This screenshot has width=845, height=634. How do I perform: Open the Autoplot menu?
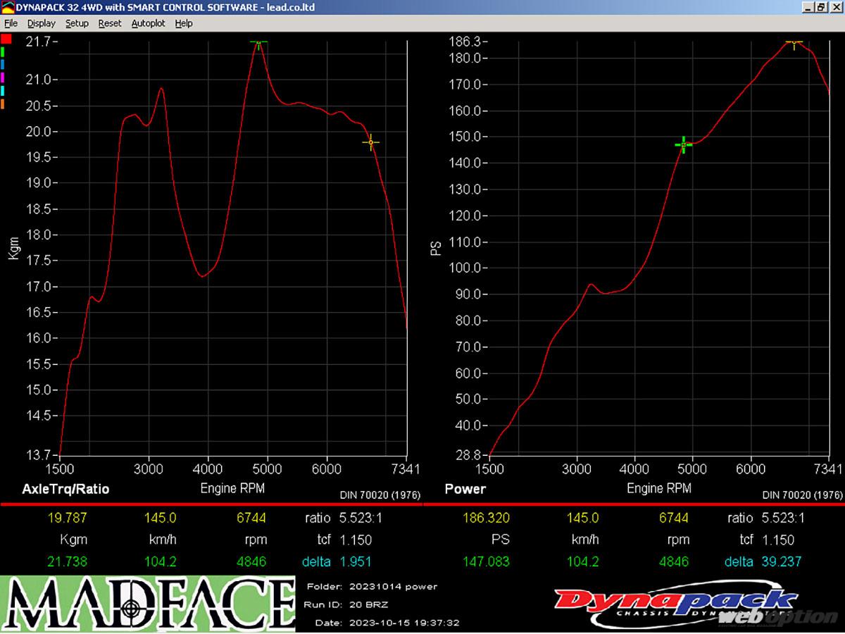[x=148, y=23]
